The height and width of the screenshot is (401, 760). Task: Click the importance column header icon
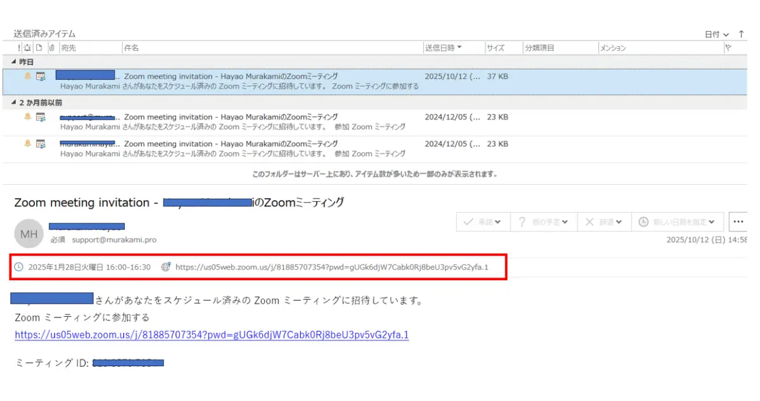click(19, 48)
